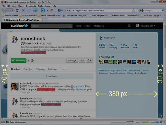Open the History menu

pos(21,6)
